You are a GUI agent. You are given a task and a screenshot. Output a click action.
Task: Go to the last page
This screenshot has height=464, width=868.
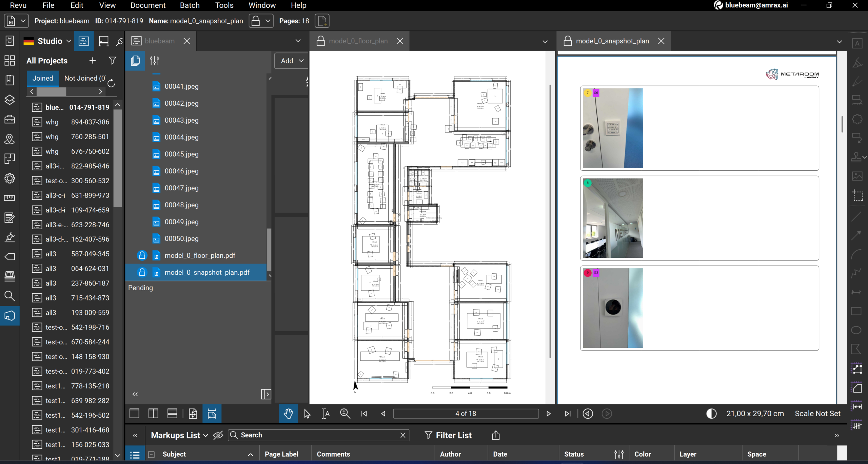point(568,414)
